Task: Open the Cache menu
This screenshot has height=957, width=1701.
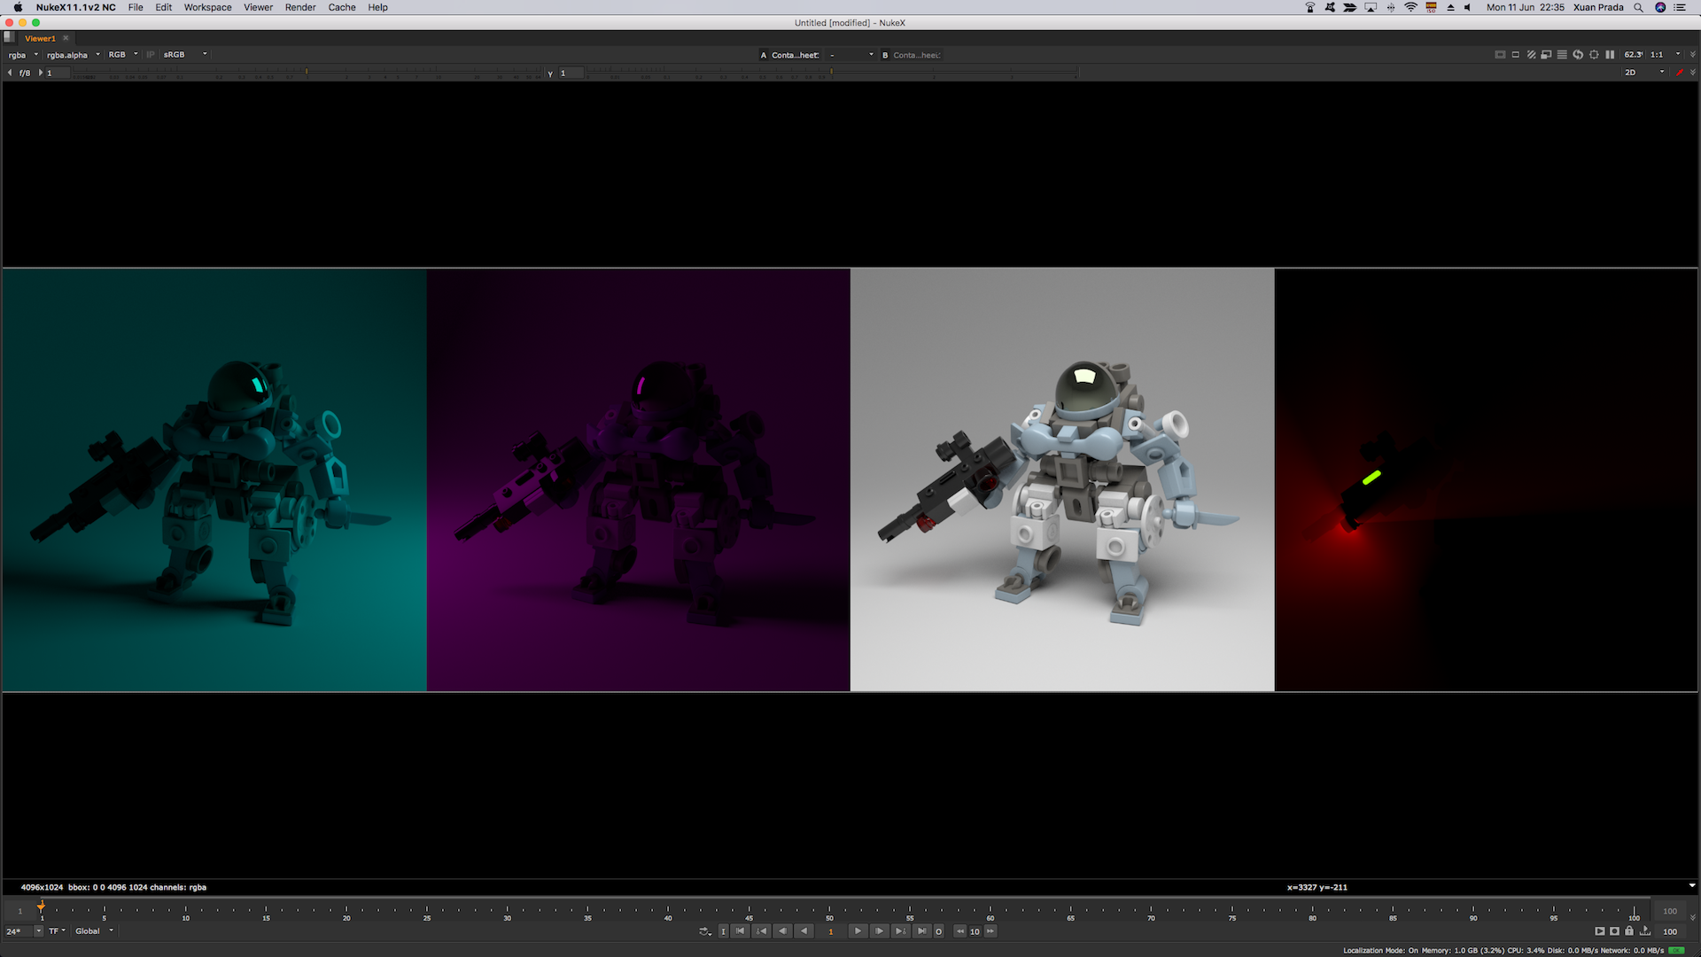Action: pyautogui.click(x=342, y=7)
